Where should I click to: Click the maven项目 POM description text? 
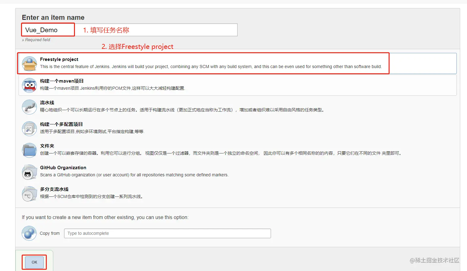click(x=112, y=88)
